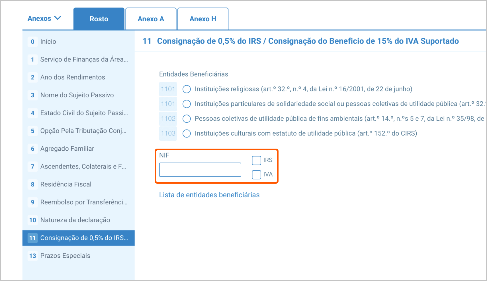Click the NIF input field

200,170
